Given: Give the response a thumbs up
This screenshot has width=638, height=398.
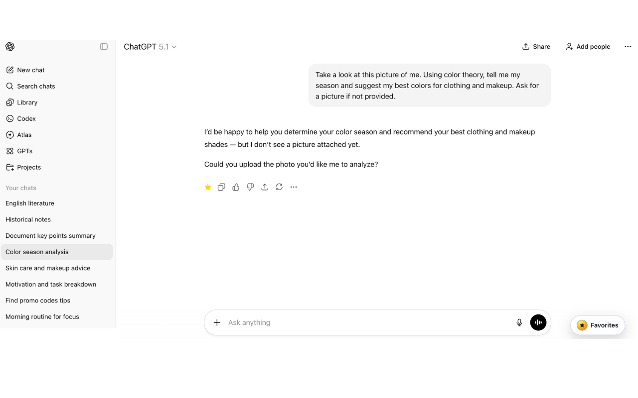Looking at the screenshot, I should 236,187.
